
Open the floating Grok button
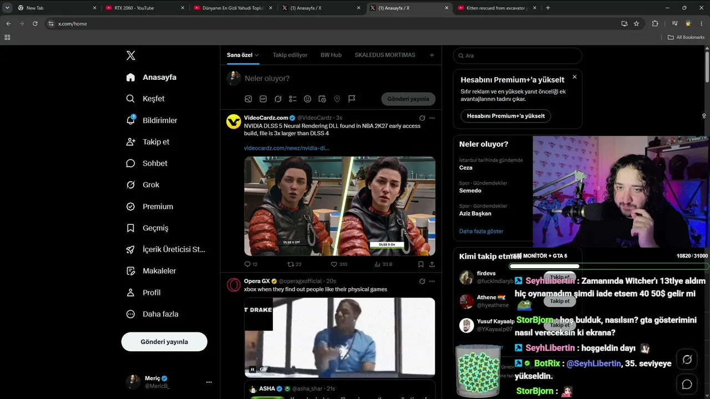point(687,360)
